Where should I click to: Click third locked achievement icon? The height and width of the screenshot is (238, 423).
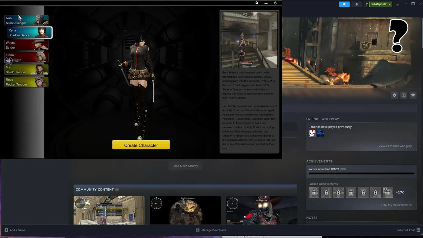point(338,192)
